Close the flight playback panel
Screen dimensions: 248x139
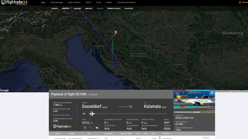212,93
